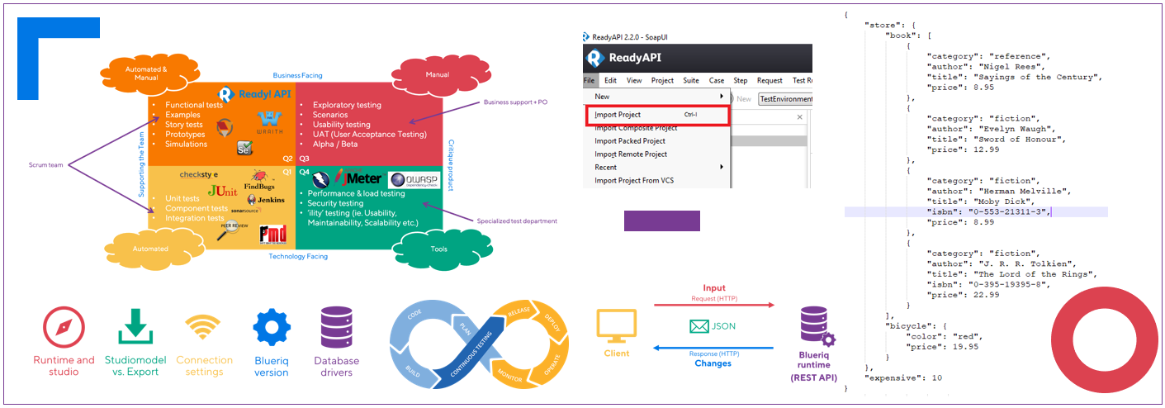The height and width of the screenshot is (408, 1165).
Task: Click the Studiomodel vs. Export download icon
Action: click(x=135, y=327)
